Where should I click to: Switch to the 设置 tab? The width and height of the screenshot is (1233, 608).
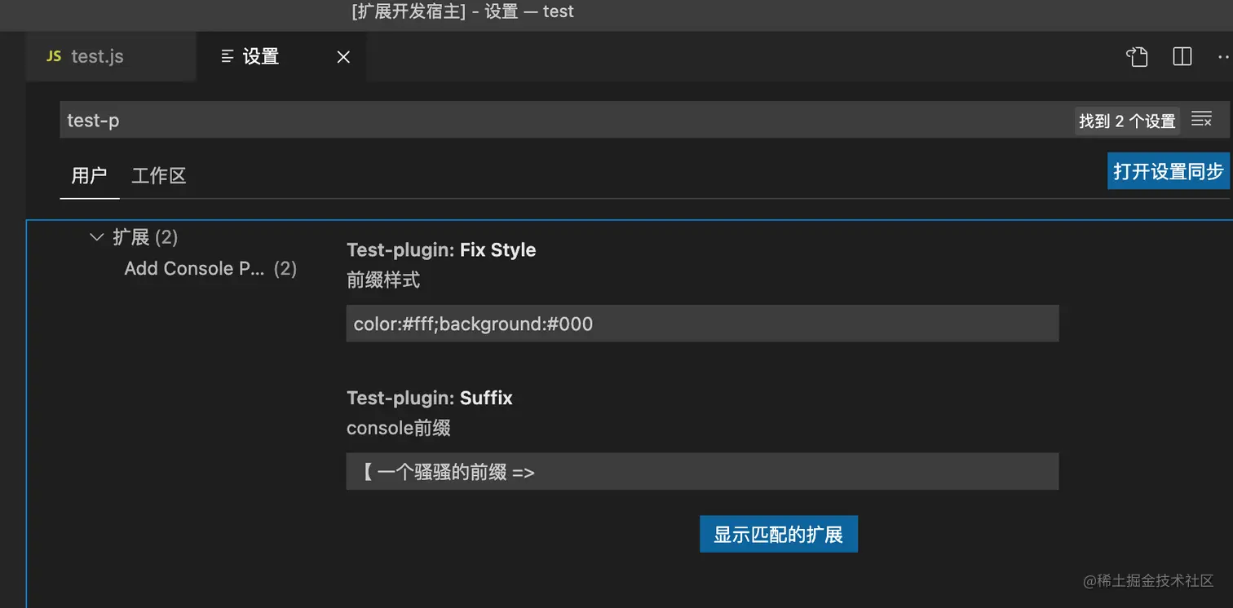[x=261, y=56]
